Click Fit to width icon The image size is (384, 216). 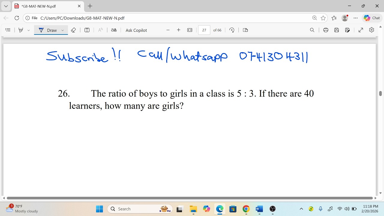(190, 30)
